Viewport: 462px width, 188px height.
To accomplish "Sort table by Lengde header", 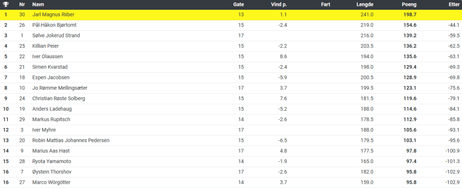I will (x=365, y=5).
